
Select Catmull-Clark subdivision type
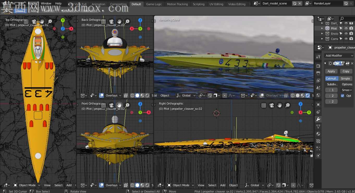pos(332,79)
